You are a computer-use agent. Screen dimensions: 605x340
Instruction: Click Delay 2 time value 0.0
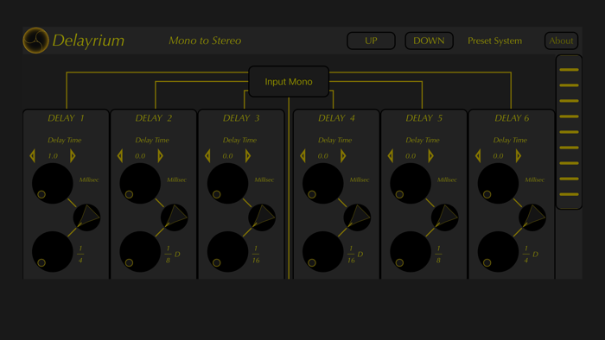[x=140, y=156]
